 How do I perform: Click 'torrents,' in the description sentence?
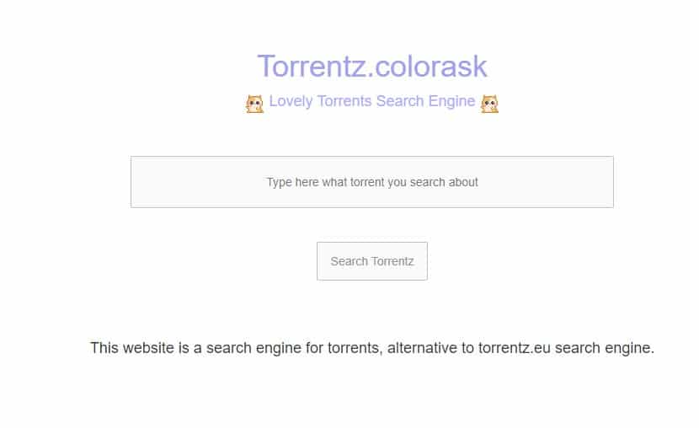[x=355, y=348]
